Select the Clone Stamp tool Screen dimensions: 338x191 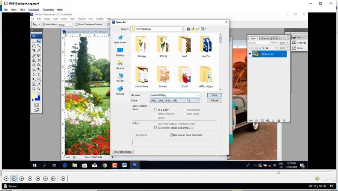pos(34,60)
